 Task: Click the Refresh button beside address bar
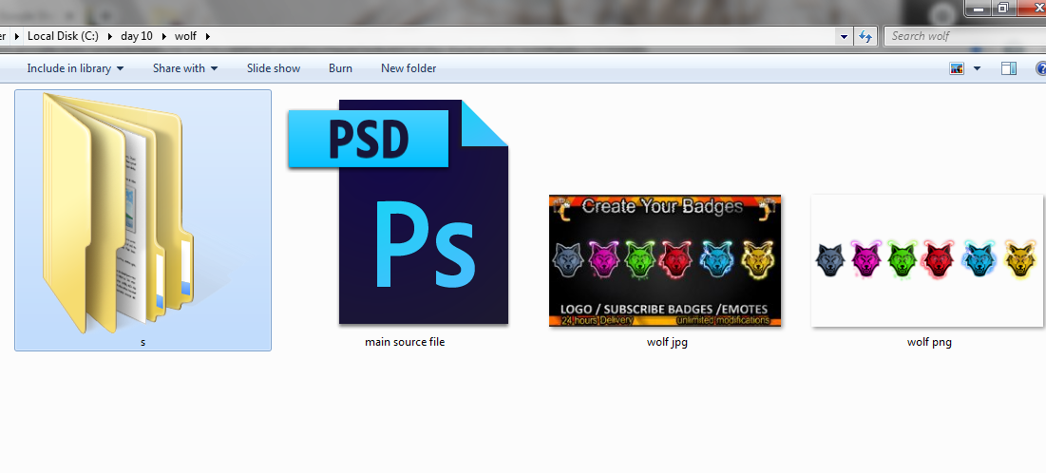click(865, 36)
